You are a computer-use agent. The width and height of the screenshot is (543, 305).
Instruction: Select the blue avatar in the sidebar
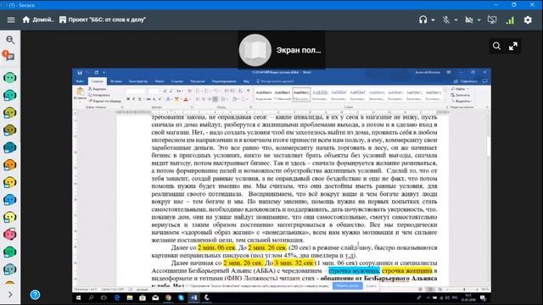coord(9,200)
